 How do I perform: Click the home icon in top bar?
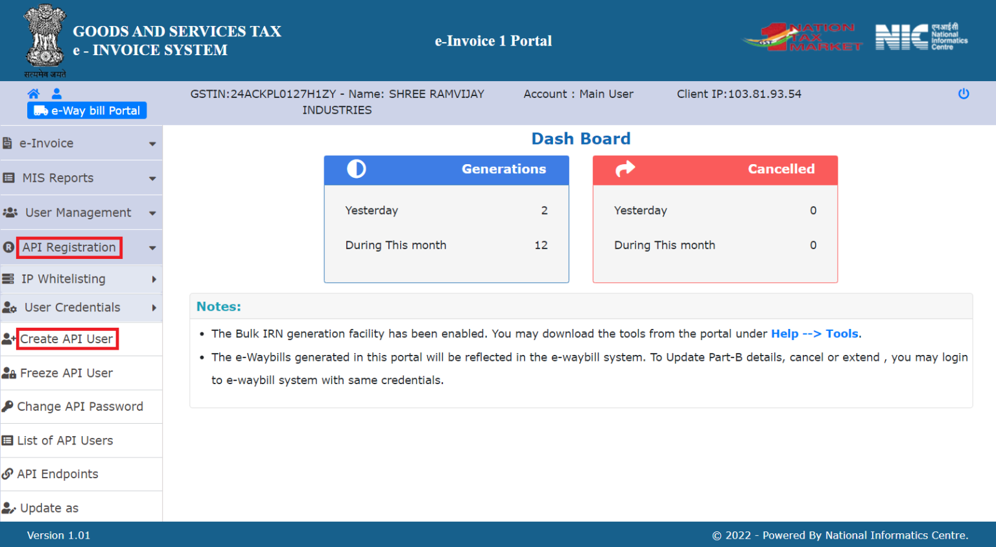tap(34, 93)
